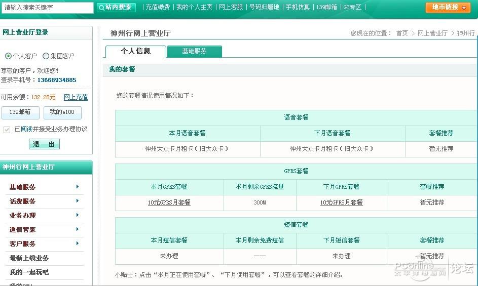Click the 我的e100 button

(x=62, y=112)
